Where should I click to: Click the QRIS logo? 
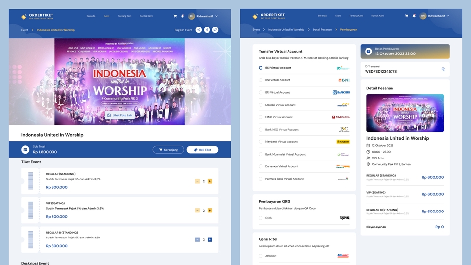345,218
